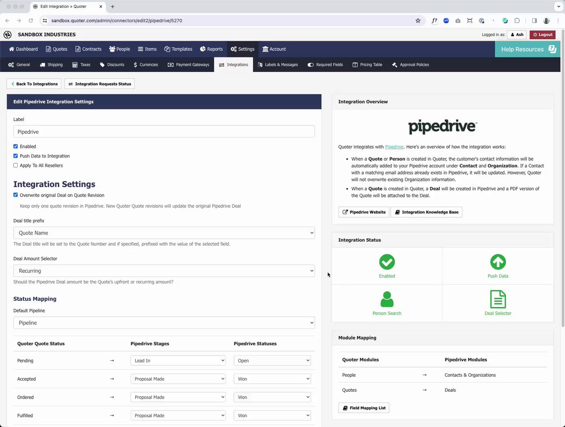This screenshot has height=427, width=565.
Task: Click the green Person Search icon
Action: pyautogui.click(x=387, y=299)
